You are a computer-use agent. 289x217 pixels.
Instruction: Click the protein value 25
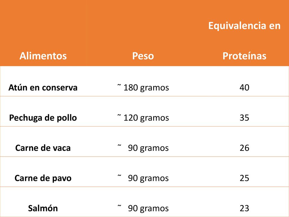tap(244, 178)
